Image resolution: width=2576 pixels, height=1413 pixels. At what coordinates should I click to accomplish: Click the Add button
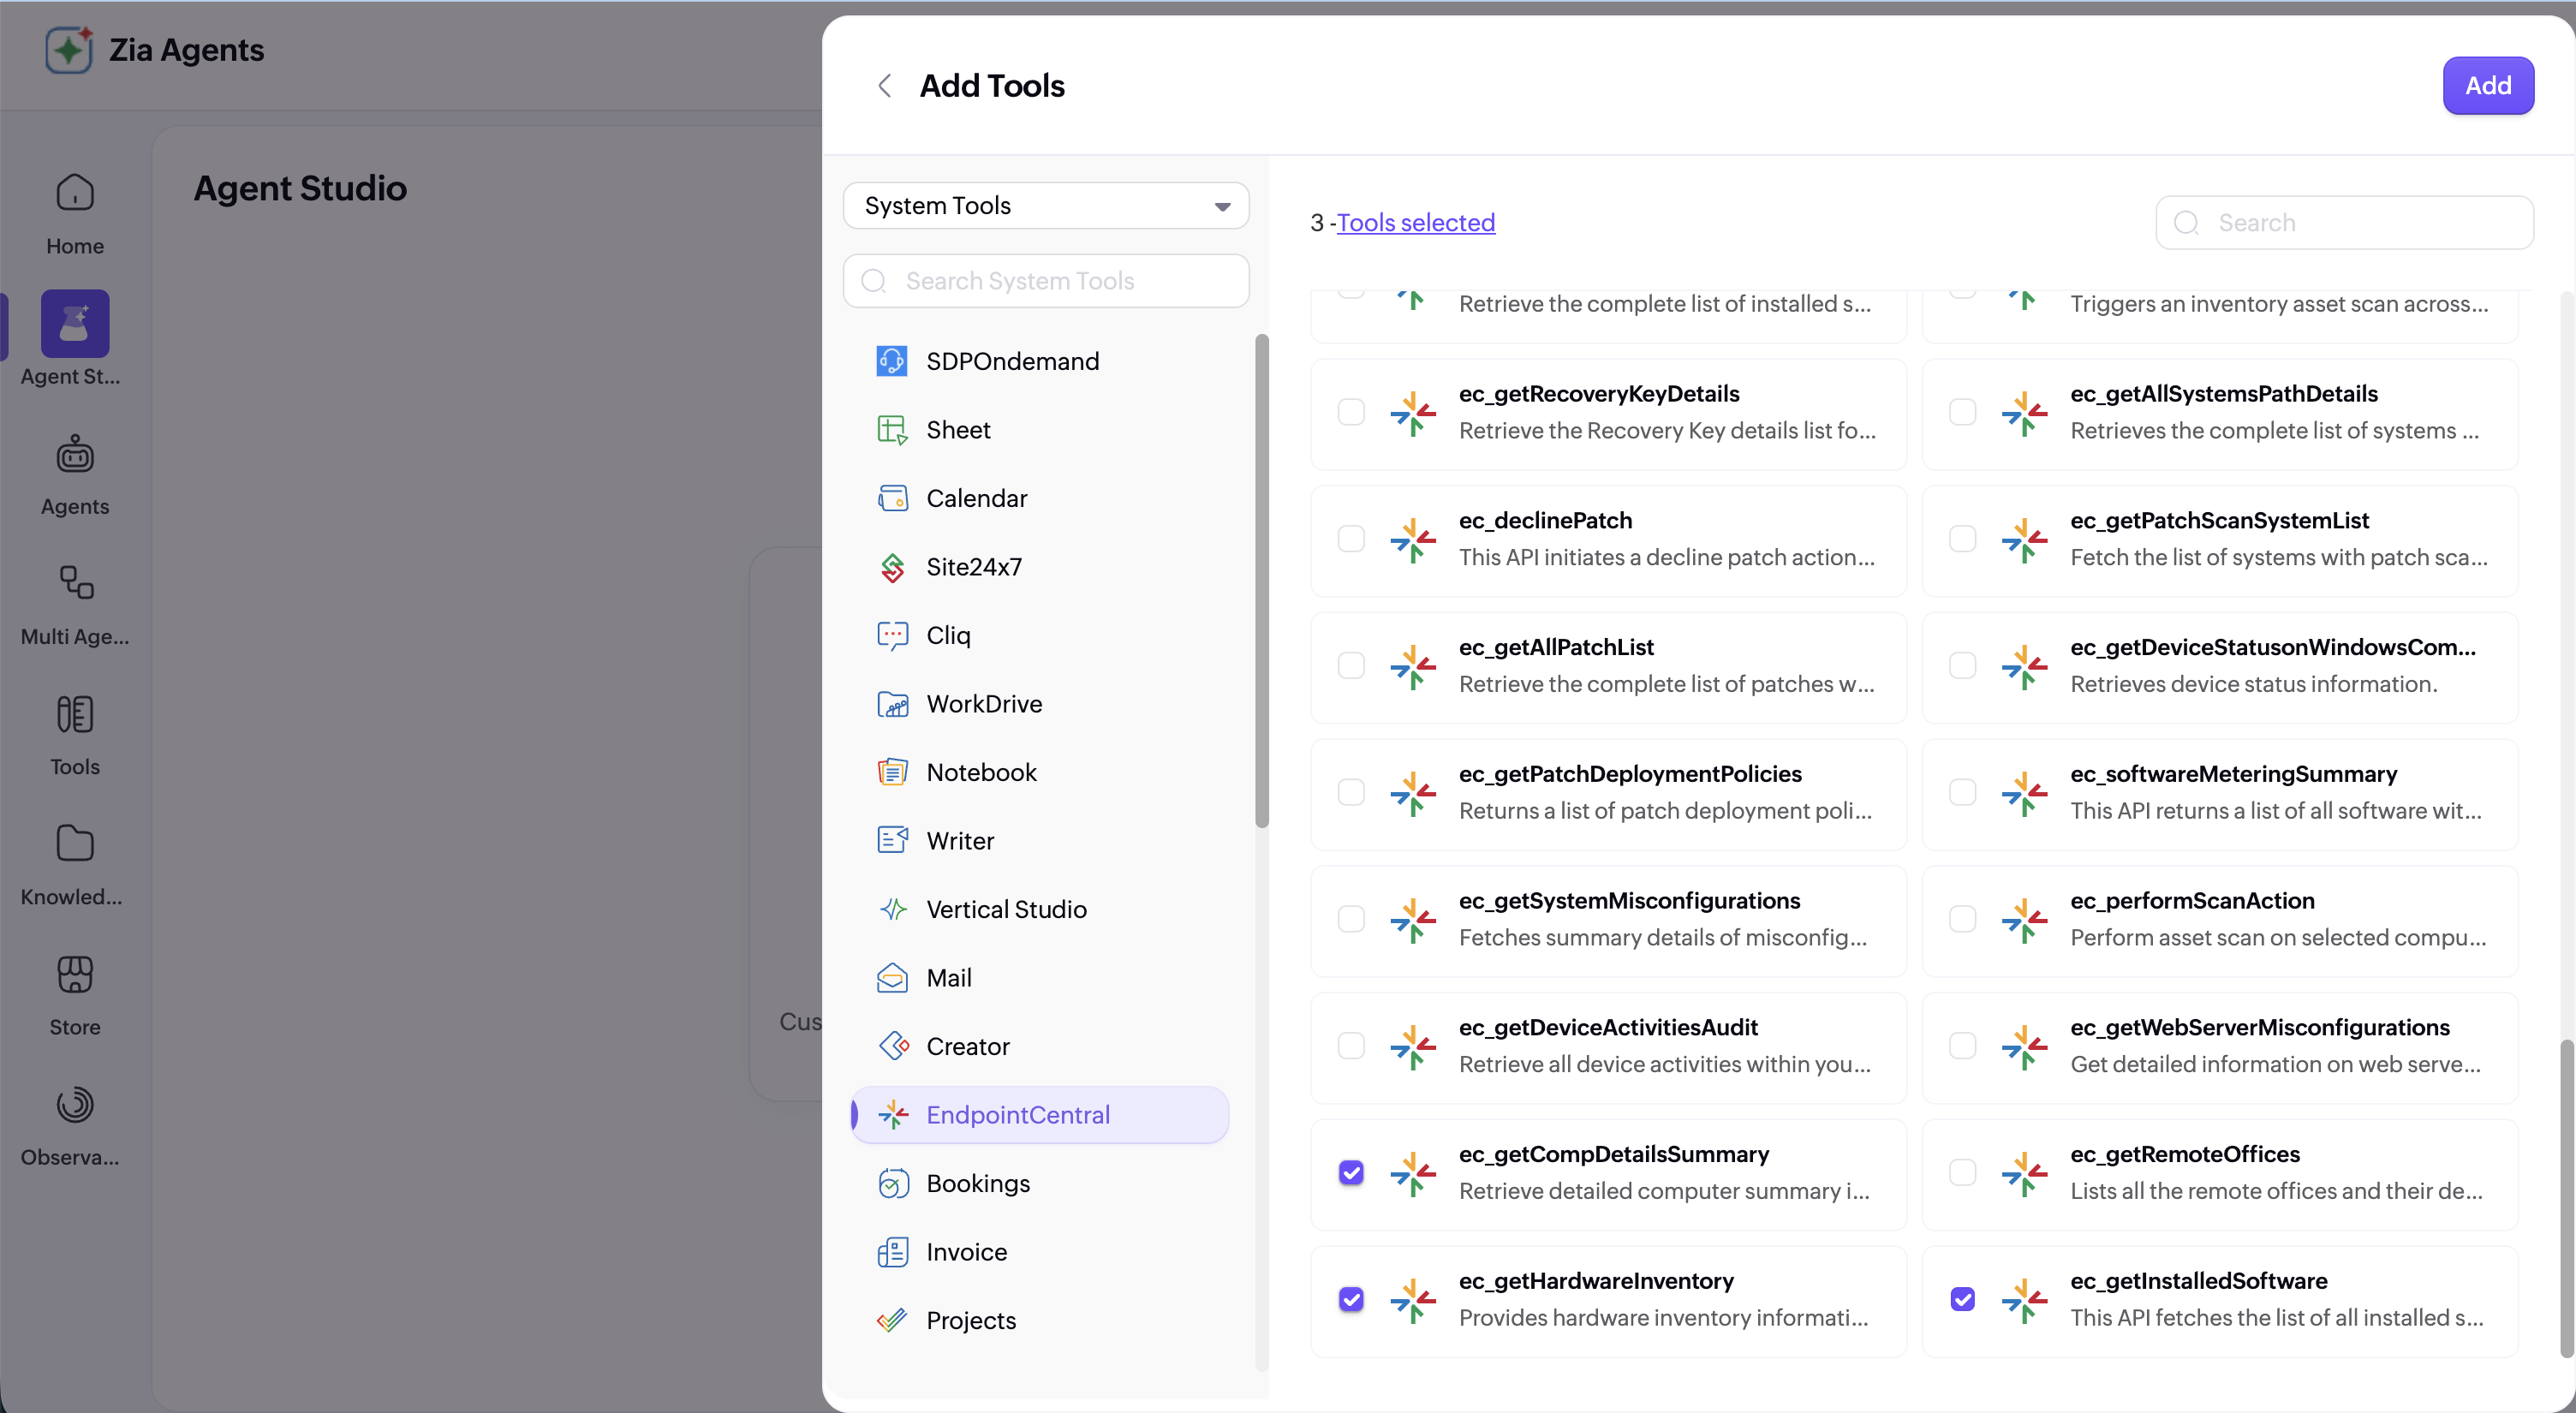pos(2488,86)
